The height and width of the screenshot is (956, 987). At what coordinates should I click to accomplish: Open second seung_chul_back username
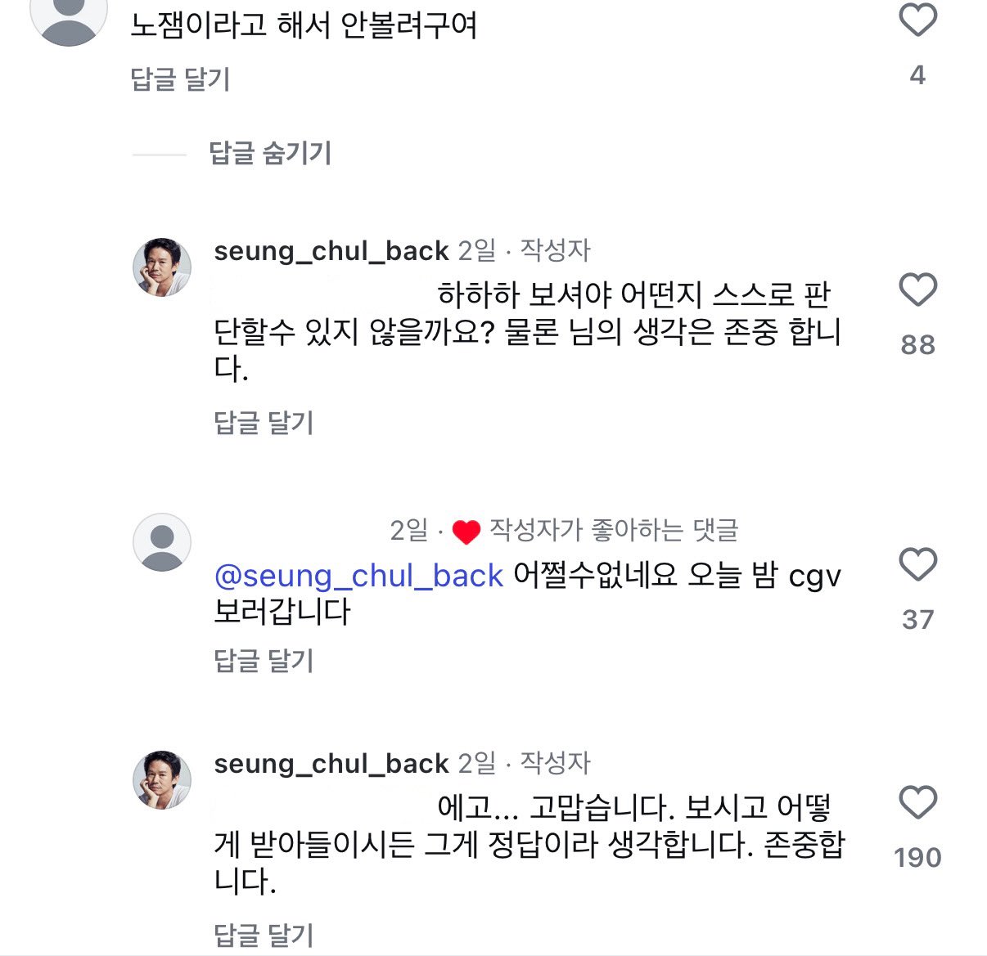331,763
